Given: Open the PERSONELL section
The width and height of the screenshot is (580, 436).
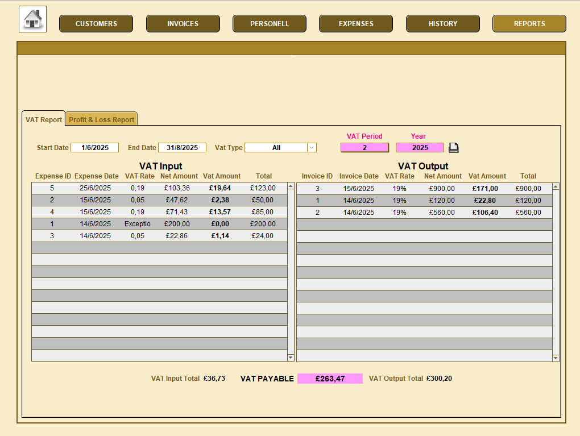Looking at the screenshot, I should point(270,24).
